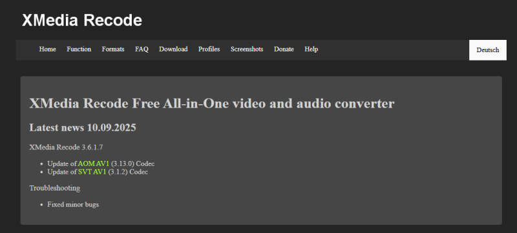
Task: Click the 'Latest news 10.09.2025' heading
Action: tap(83, 127)
